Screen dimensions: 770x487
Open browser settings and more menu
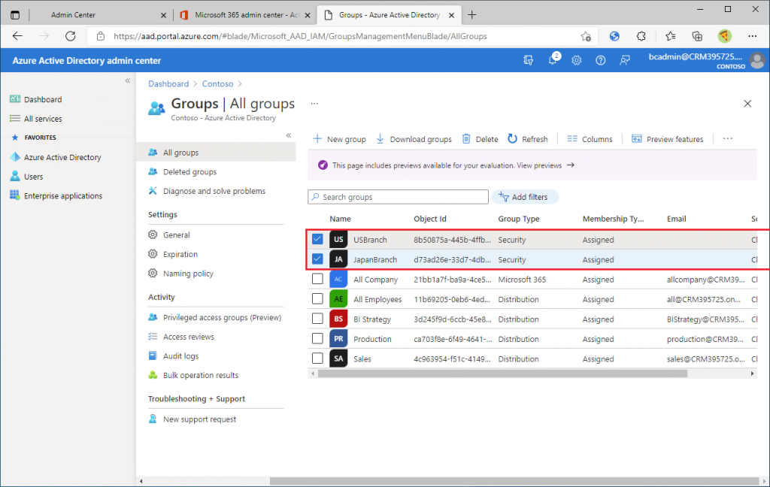click(x=752, y=36)
